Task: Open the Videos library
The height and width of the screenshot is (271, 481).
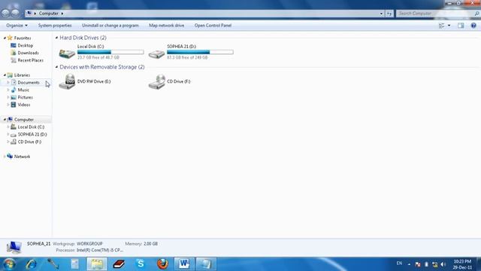Action: (23, 105)
